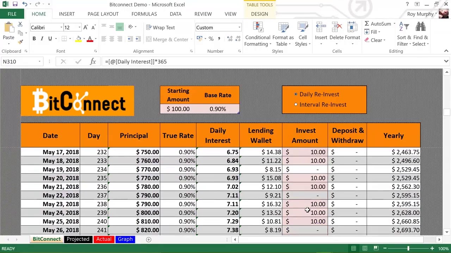Switch to the blue Graph sheet tab
The image size is (451, 253).
[125, 239]
